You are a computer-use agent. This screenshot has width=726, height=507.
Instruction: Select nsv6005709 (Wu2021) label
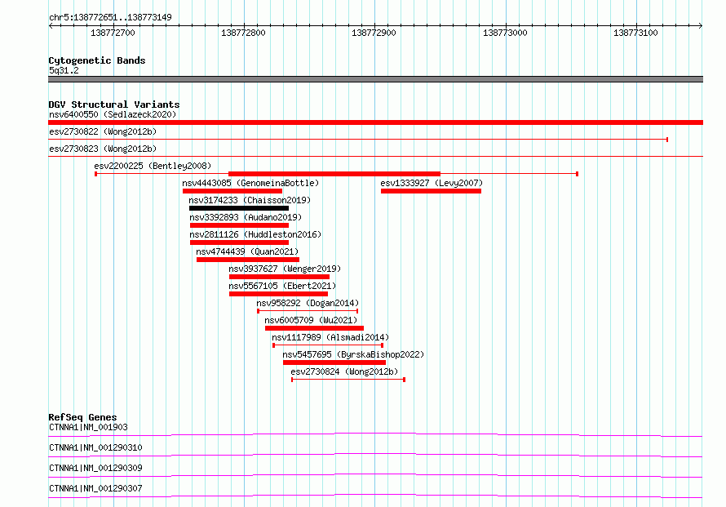pos(311,320)
